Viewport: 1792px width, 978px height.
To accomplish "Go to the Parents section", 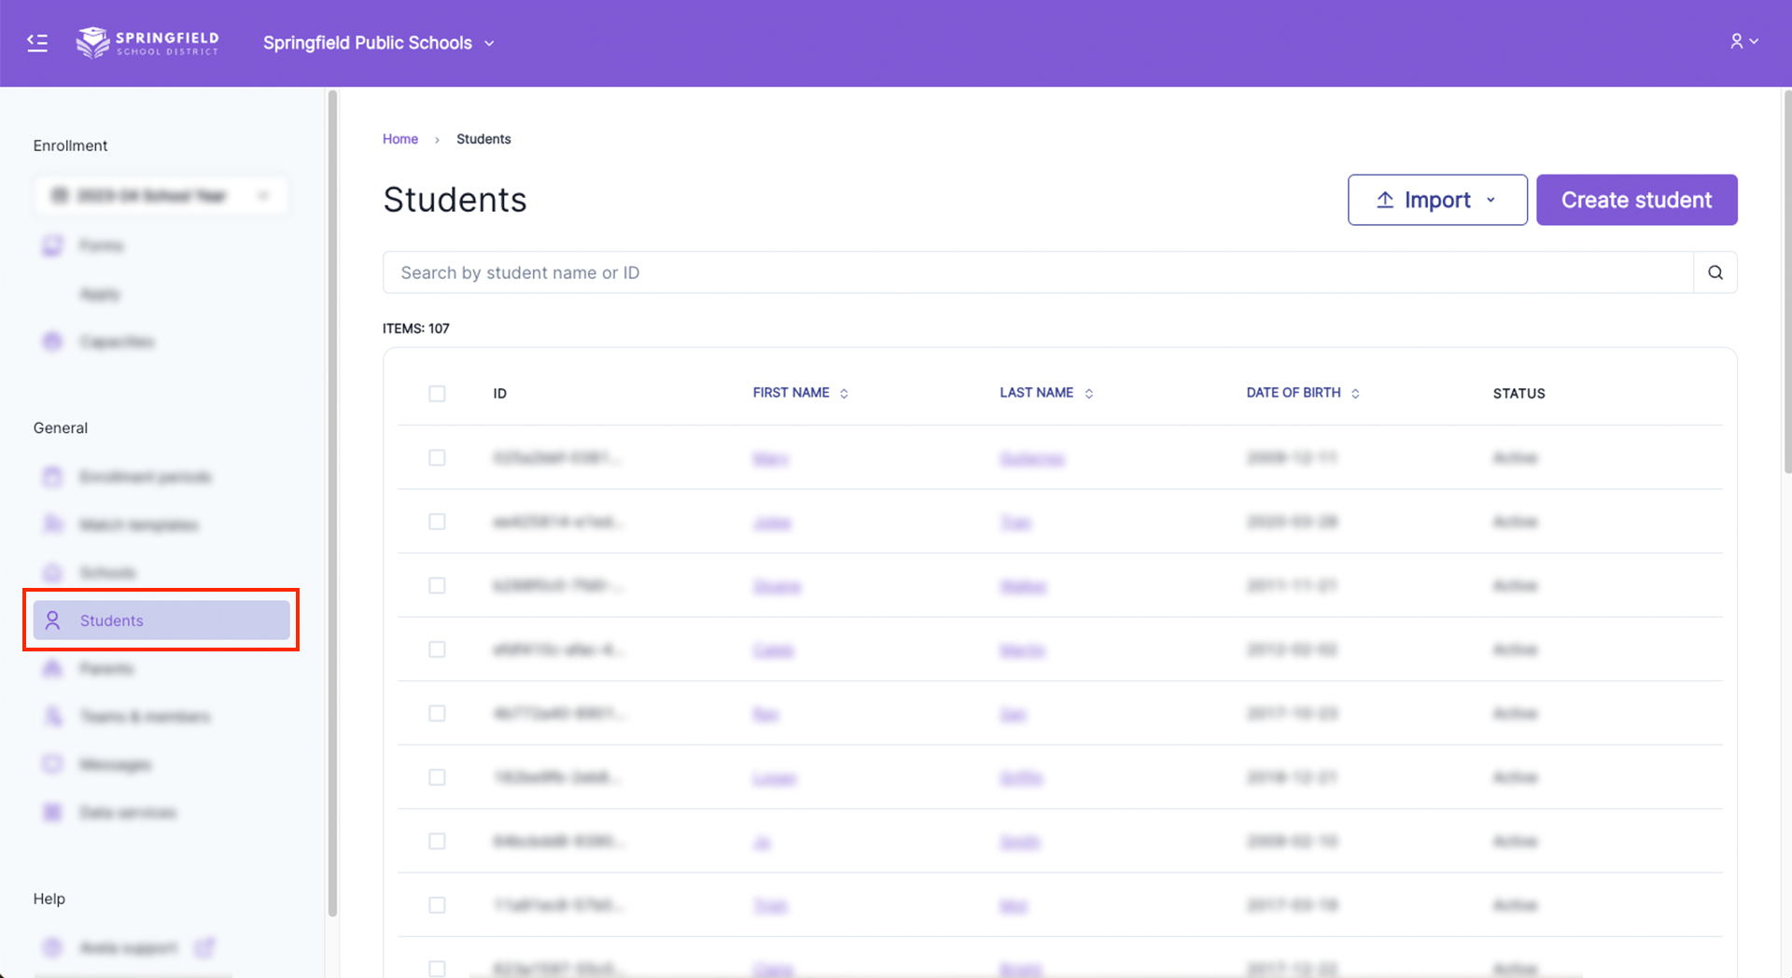I will 105,668.
